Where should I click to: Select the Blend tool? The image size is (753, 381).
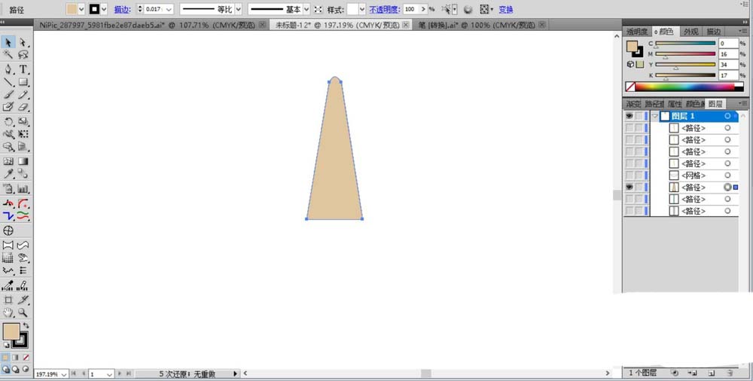[x=23, y=174]
